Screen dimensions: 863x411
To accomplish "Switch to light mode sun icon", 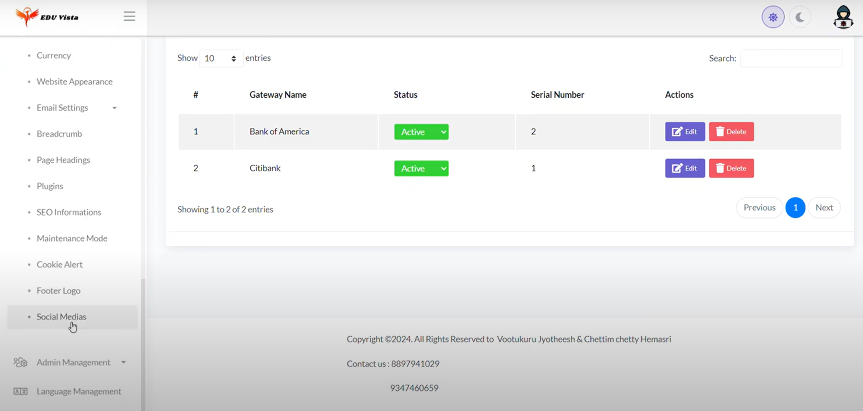I will (x=773, y=17).
